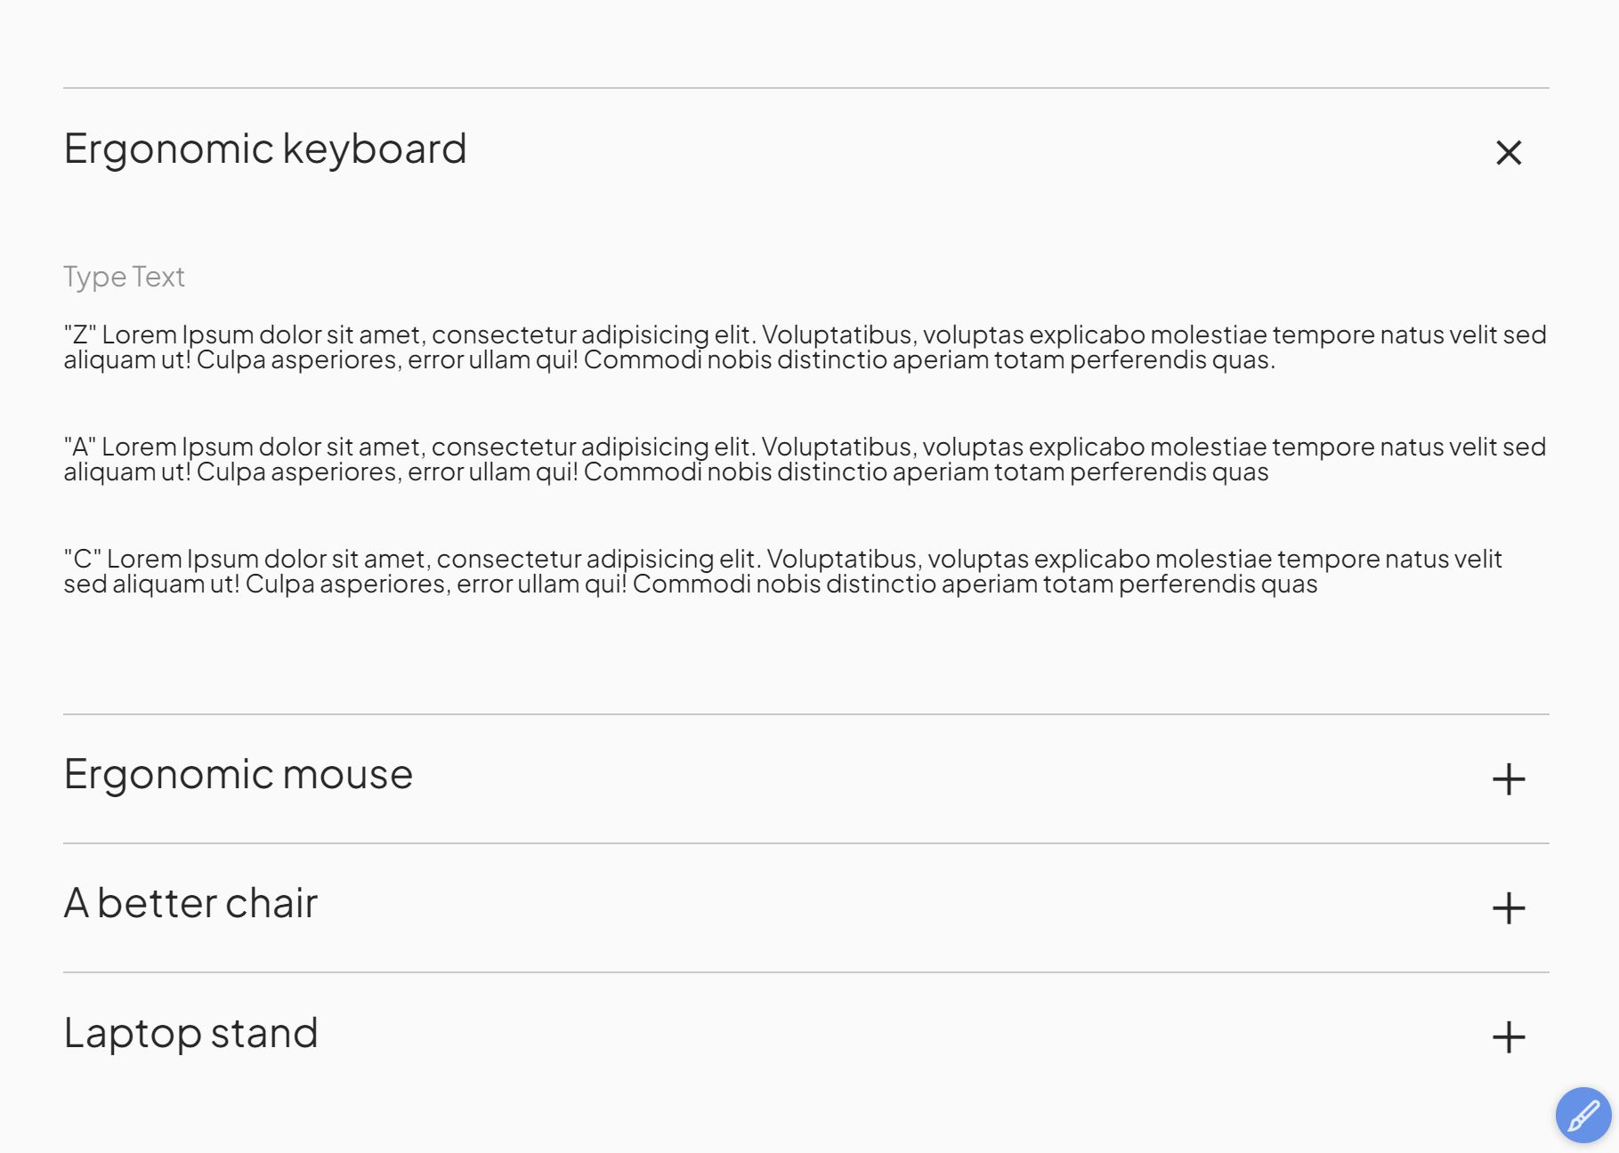Click the quoted letter "C" in the text

point(83,560)
